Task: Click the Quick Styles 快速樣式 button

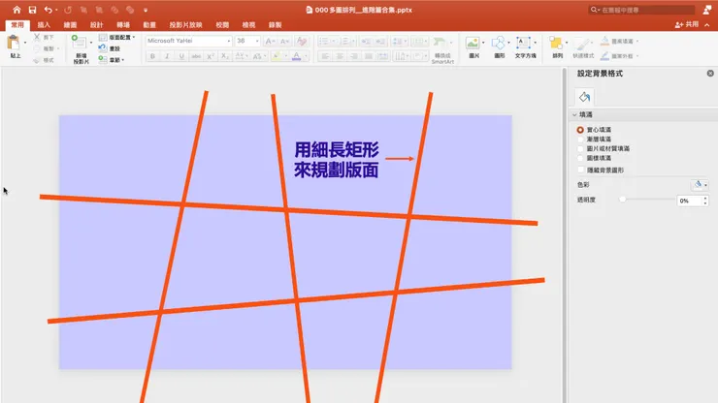Action: (583, 47)
